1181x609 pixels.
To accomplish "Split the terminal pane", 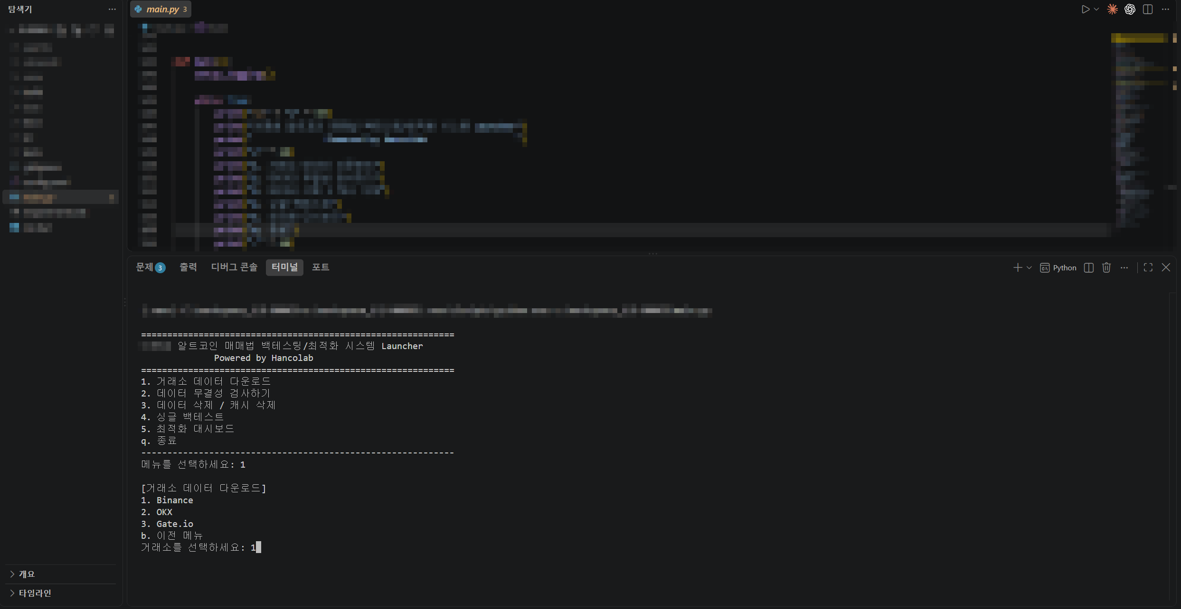I will [x=1089, y=268].
